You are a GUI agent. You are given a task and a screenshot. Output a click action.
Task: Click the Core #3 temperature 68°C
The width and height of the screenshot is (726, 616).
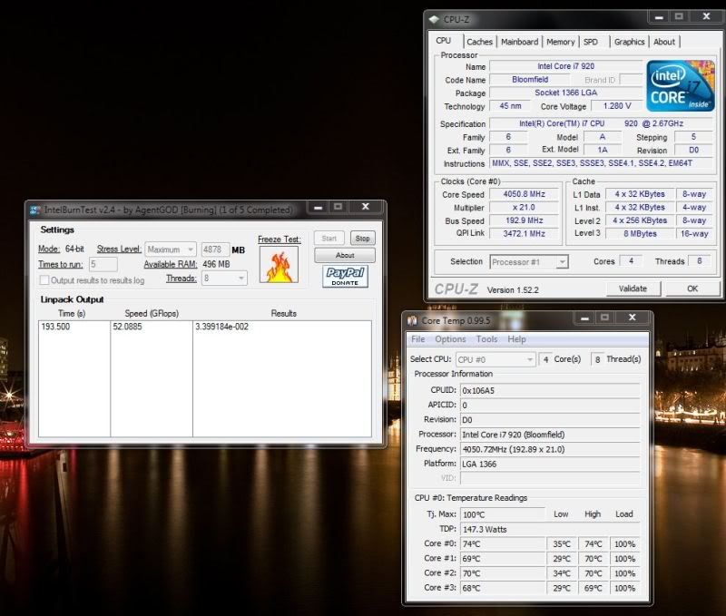click(x=503, y=588)
